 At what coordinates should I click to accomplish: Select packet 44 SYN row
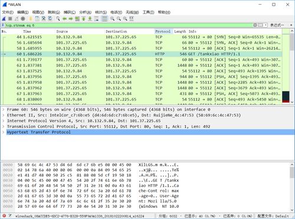tap(141, 37)
